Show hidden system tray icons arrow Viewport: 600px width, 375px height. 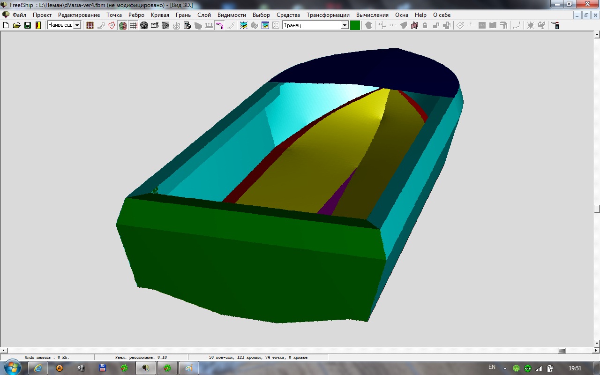pyautogui.click(x=506, y=368)
